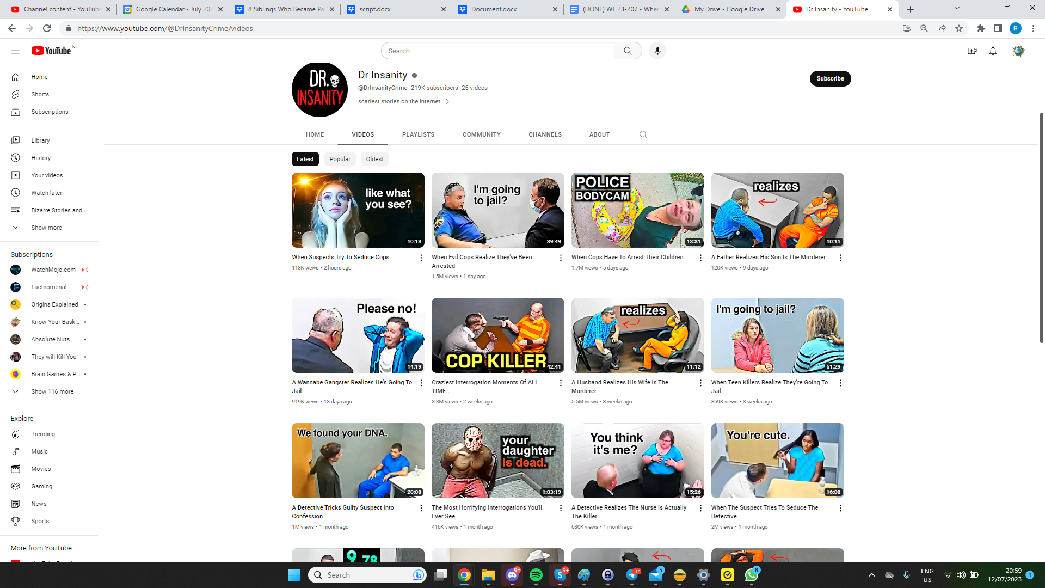This screenshot has width=1045, height=588.
Task: Select the Oldest sort chip
Action: coord(374,159)
